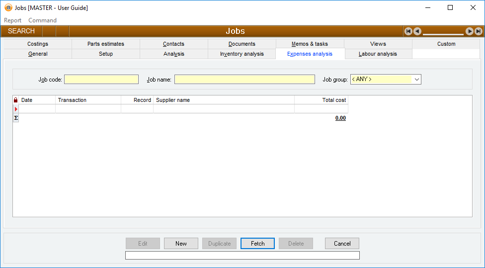485x268 pixels.
Task: Expand the Job group dropdown
Action: pyautogui.click(x=416, y=80)
